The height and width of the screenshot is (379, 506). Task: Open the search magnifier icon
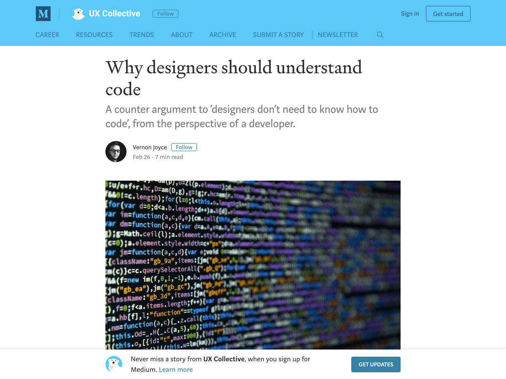coord(380,35)
